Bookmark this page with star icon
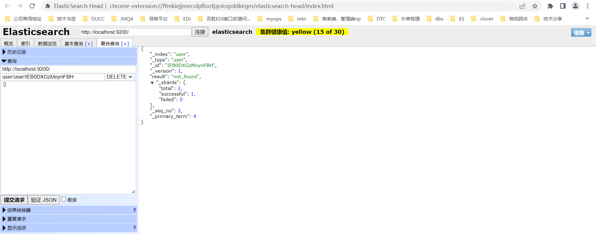 click(535, 6)
